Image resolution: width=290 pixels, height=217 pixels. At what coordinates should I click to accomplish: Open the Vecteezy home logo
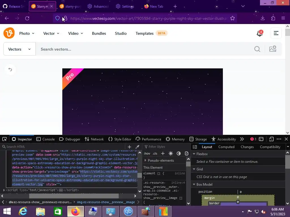[x=9, y=33]
